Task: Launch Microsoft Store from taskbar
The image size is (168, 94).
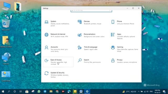Action: (27, 91)
